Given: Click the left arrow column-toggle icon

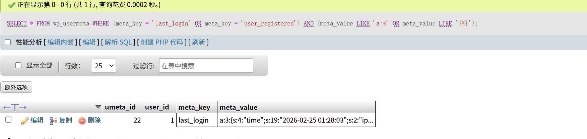Looking at the screenshot, I should [x=6, y=108].
